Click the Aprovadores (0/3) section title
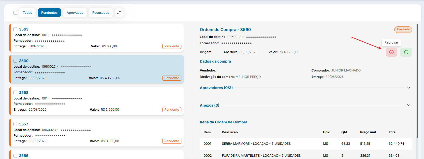Viewport: 424px width, 159px height. [x=216, y=88]
